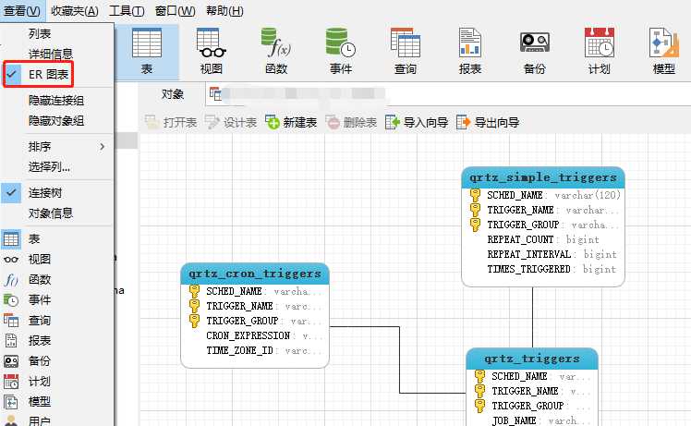Launch the 导出向导 wizard

pyautogui.click(x=488, y=122)
